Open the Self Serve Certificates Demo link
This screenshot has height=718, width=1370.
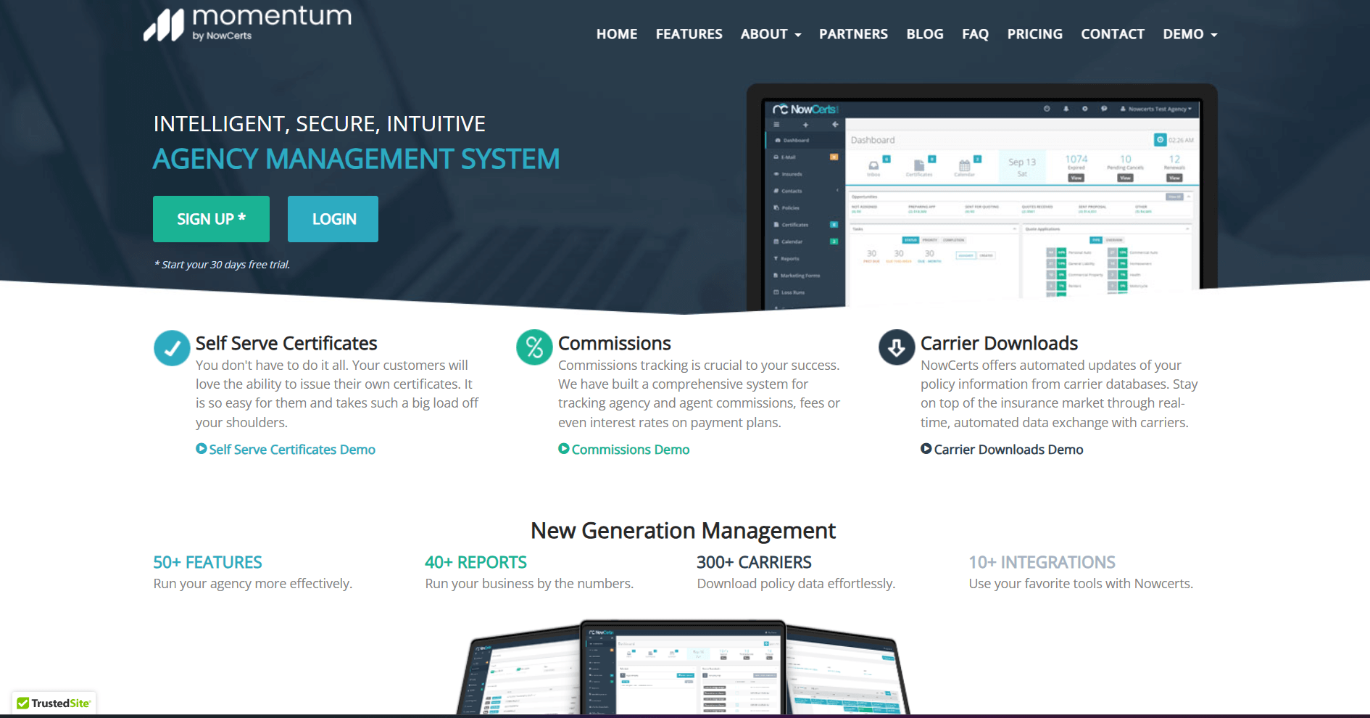coord(291,450)
